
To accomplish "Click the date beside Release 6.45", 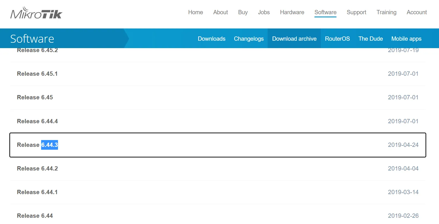I will 403,97.
